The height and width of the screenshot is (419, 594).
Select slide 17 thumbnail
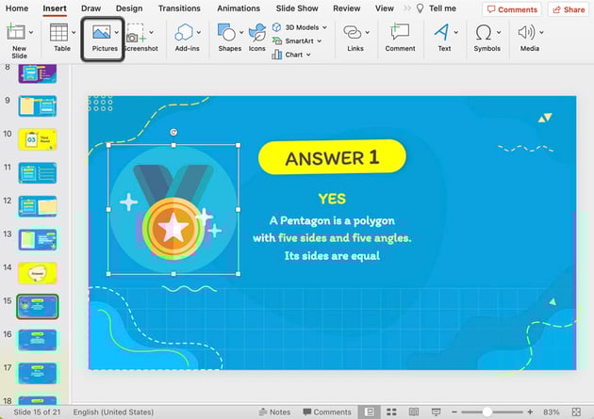click(x=38, y=373)
